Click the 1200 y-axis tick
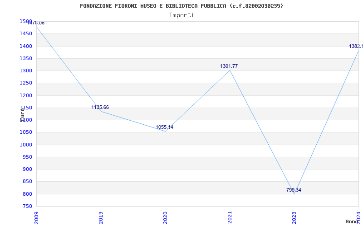Viewport: 363px width, 226px height. (26, 95)
